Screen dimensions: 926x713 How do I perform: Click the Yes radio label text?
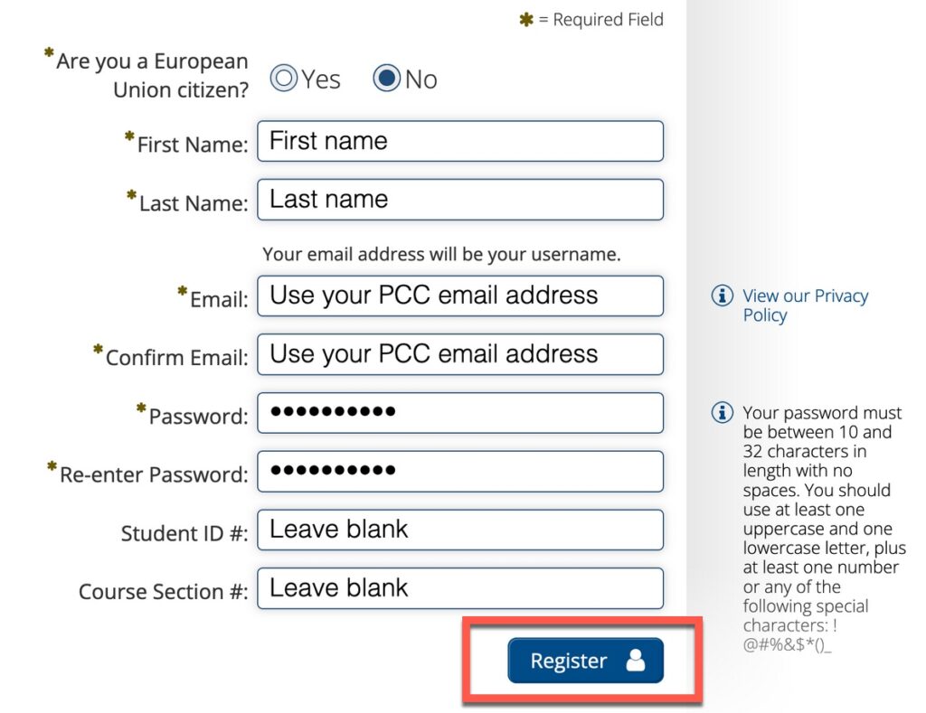(x=321, y=80)
